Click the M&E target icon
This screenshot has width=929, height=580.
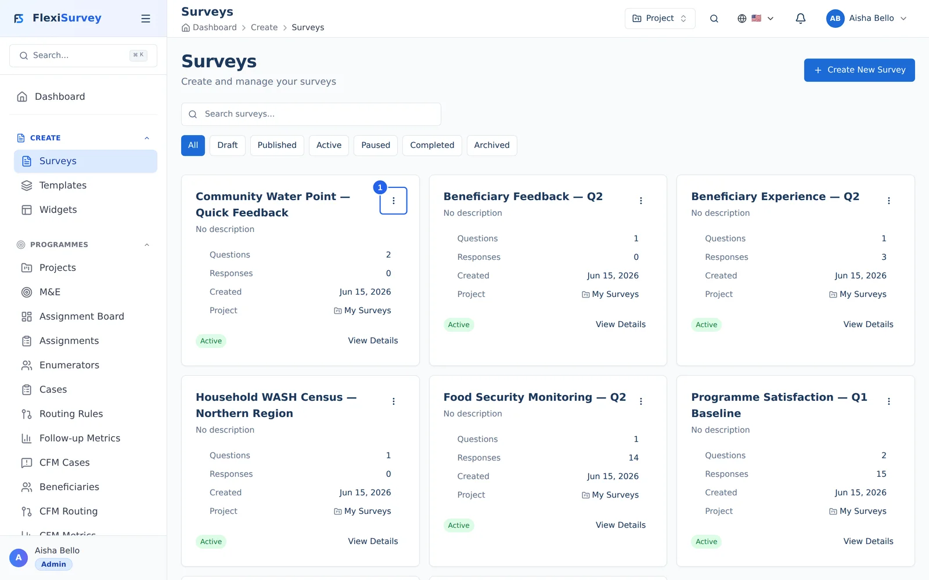(x=27, y=292)
